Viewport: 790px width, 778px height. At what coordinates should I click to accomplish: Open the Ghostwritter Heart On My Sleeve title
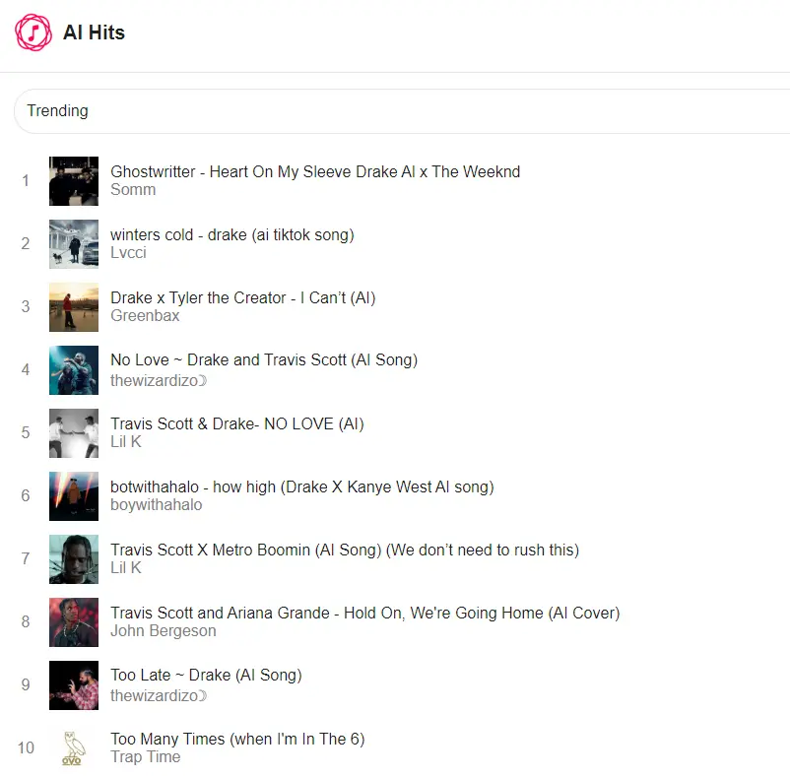315,171
